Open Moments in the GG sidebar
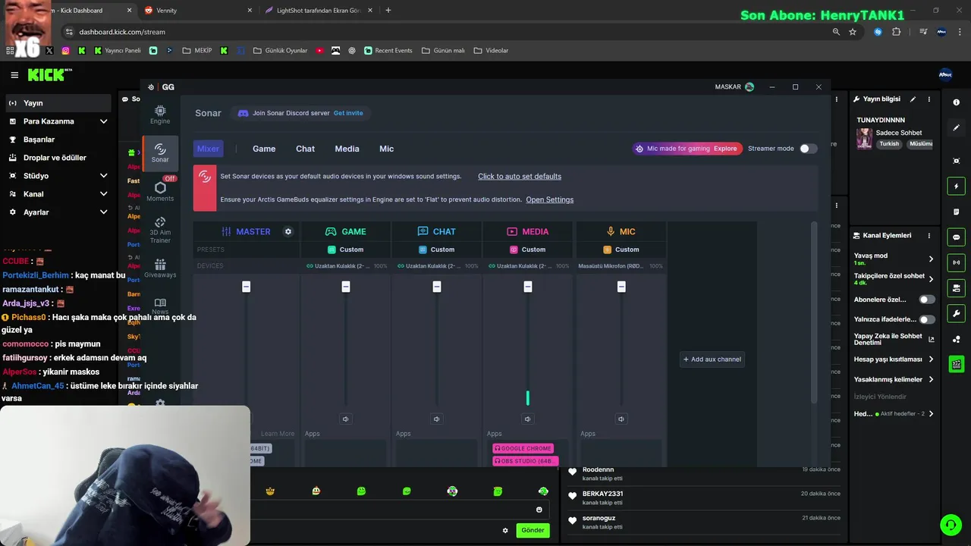Viewport: 971px width, 546px height. 160,192
